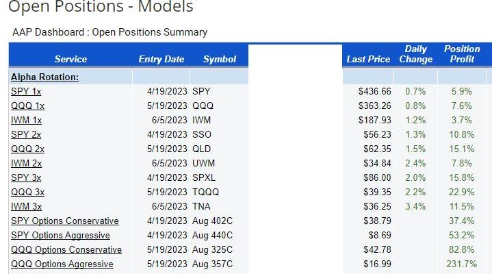Click the Service column header
The image size is (492, 274).
click(70, 59)
